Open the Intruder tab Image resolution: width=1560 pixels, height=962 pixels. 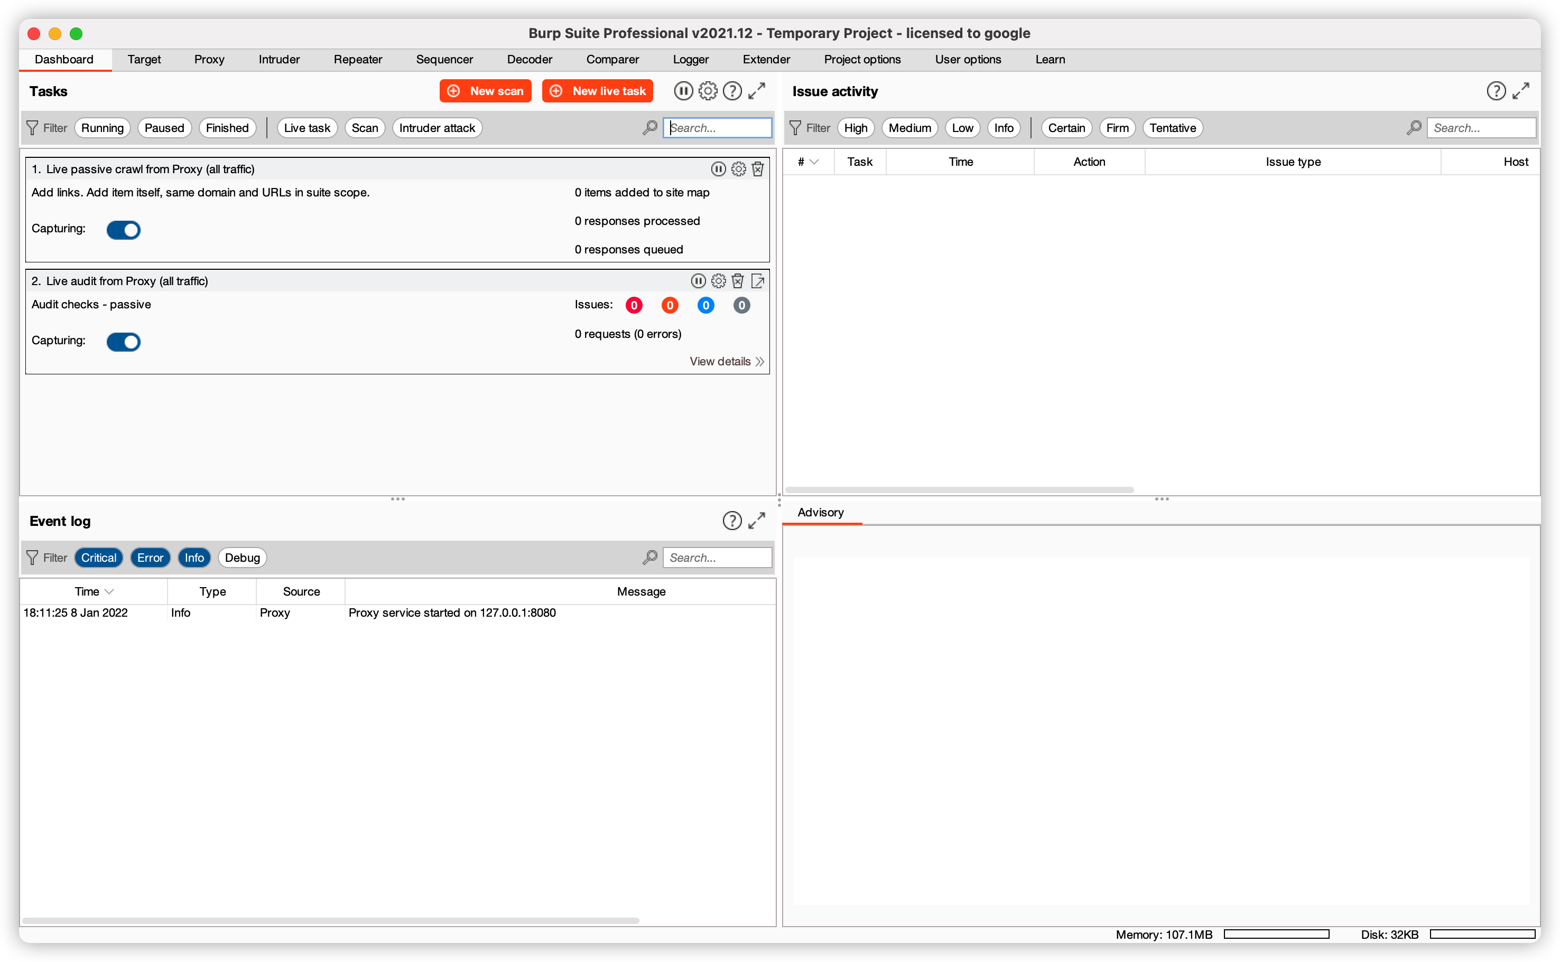click(279, 59)
